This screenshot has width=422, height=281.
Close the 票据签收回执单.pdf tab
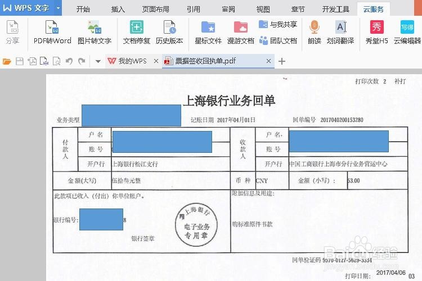coord(268,61)
